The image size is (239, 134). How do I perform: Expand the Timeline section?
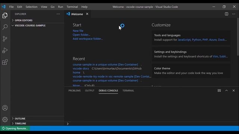[37, 123]
